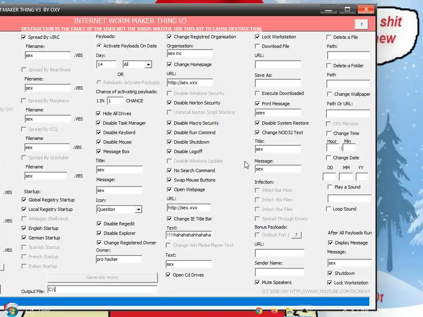Screen dimensions: 423x317
Task: Click the Windows Start orb
Action: click(x=11, y=311)
